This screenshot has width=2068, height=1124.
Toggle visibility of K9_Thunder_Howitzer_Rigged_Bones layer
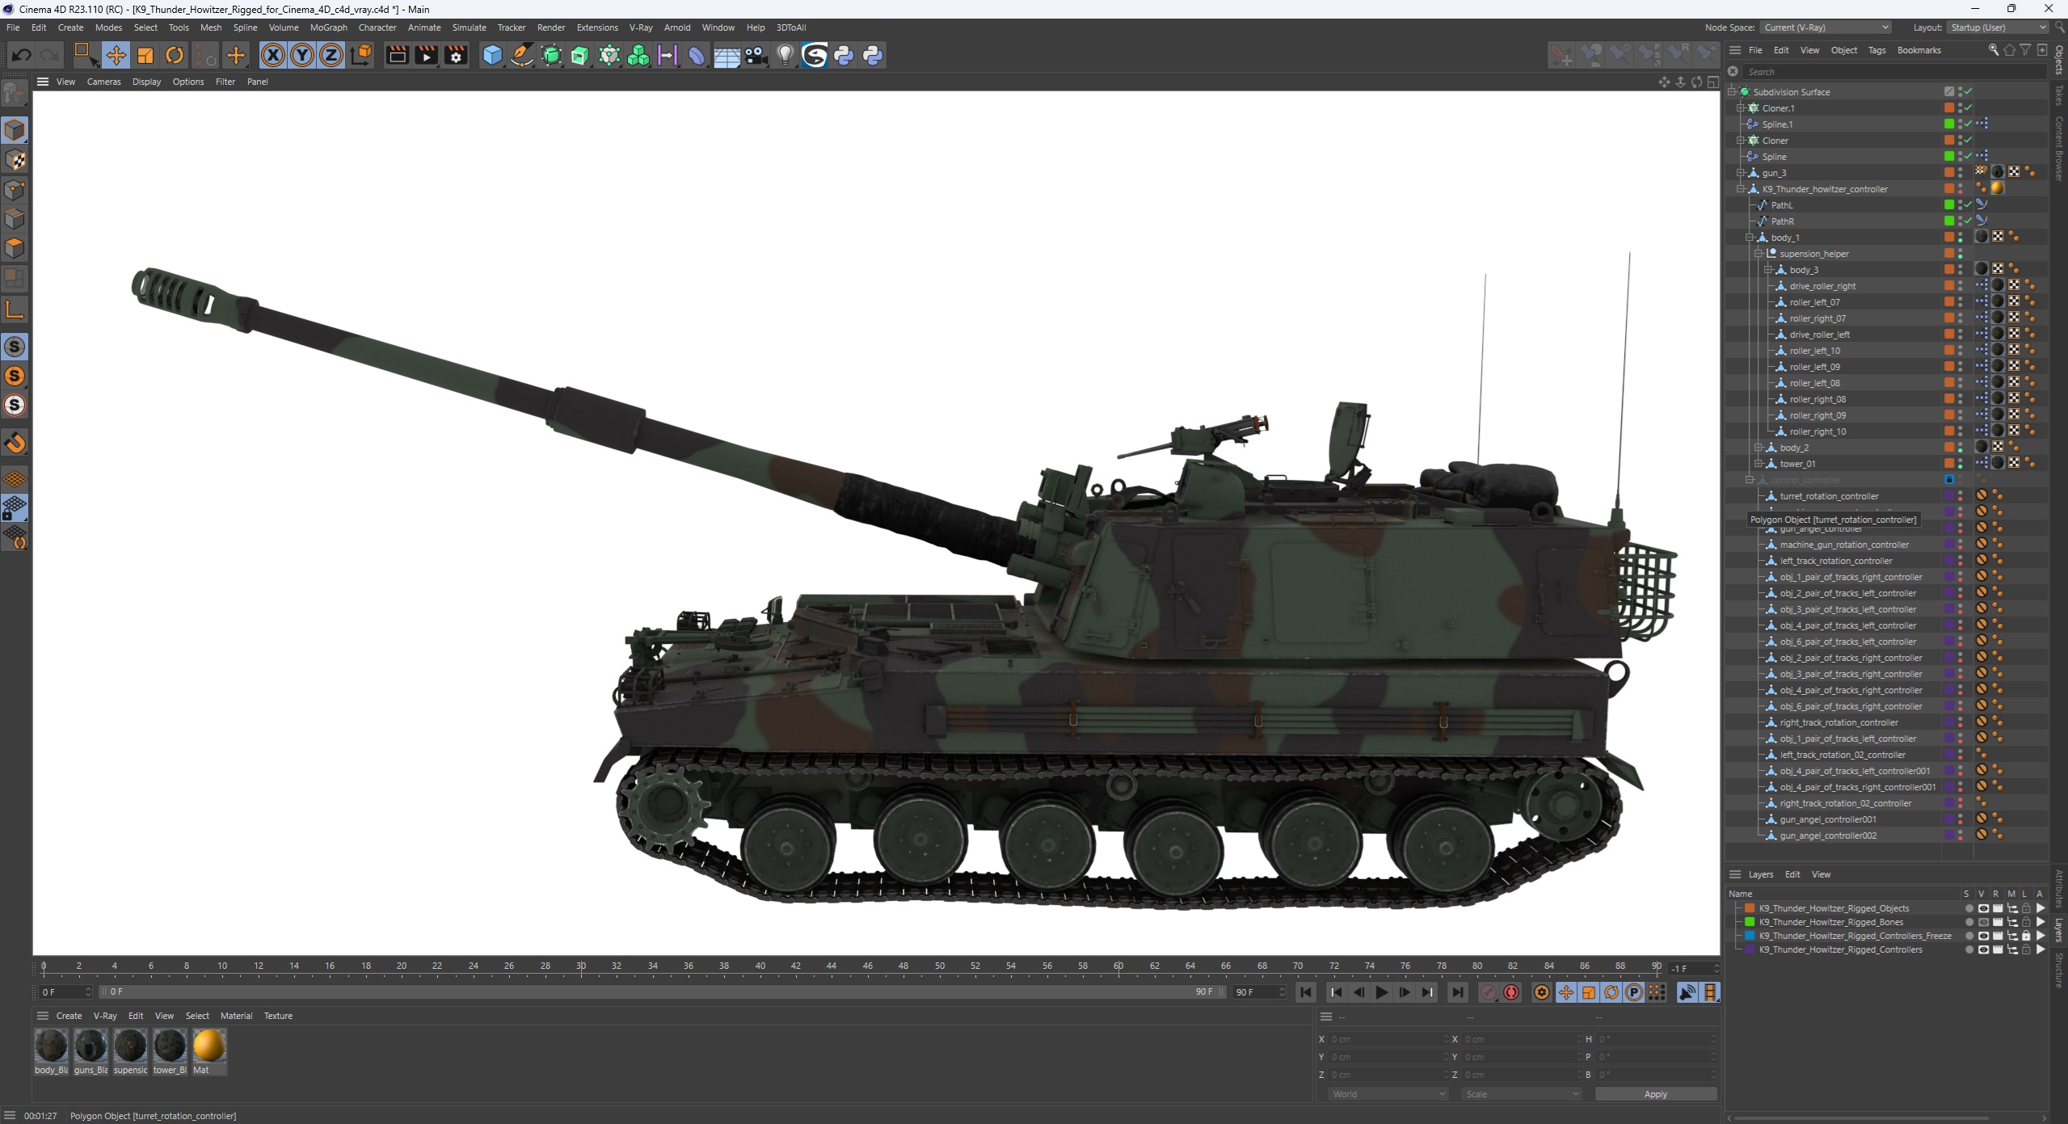click(x=1982, y=922)
